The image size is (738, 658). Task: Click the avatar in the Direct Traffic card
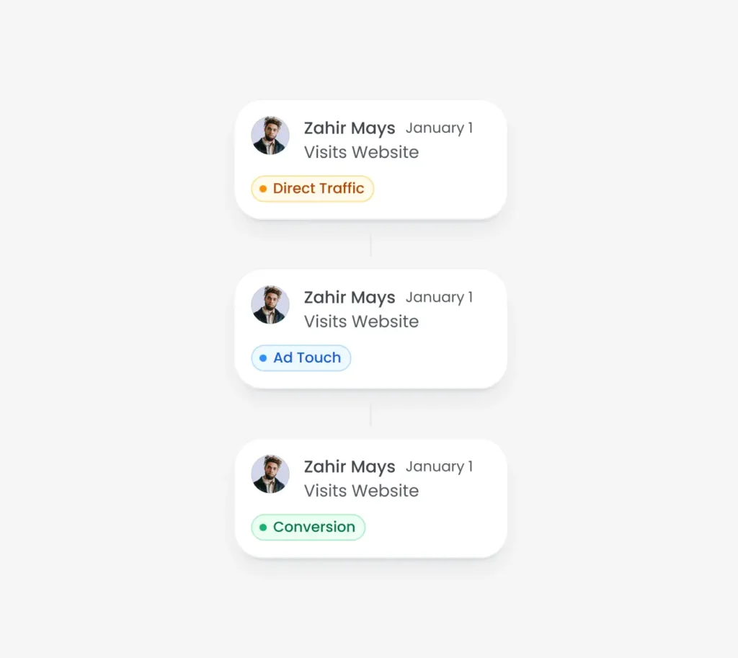click(x=270, y=135)
